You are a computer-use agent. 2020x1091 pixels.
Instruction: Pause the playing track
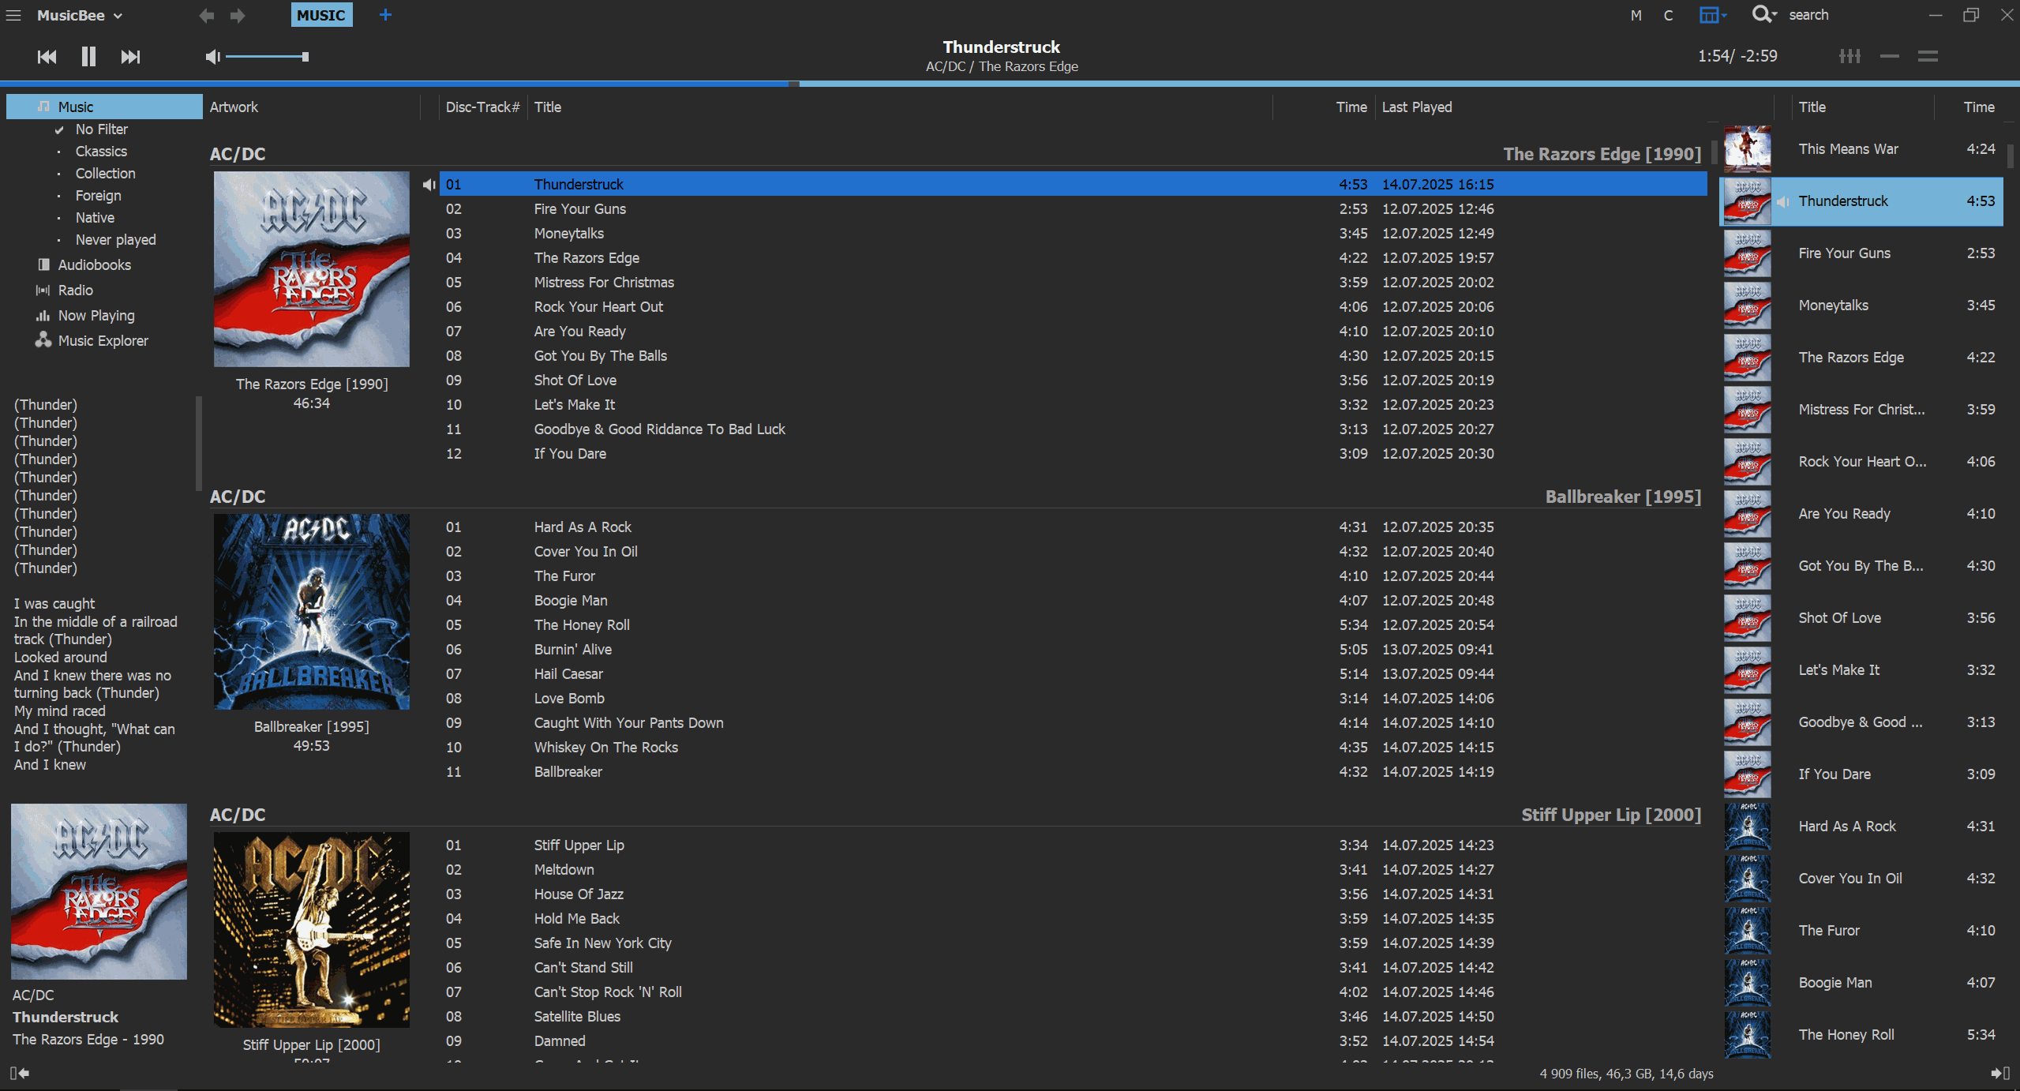tap(88, 56)
